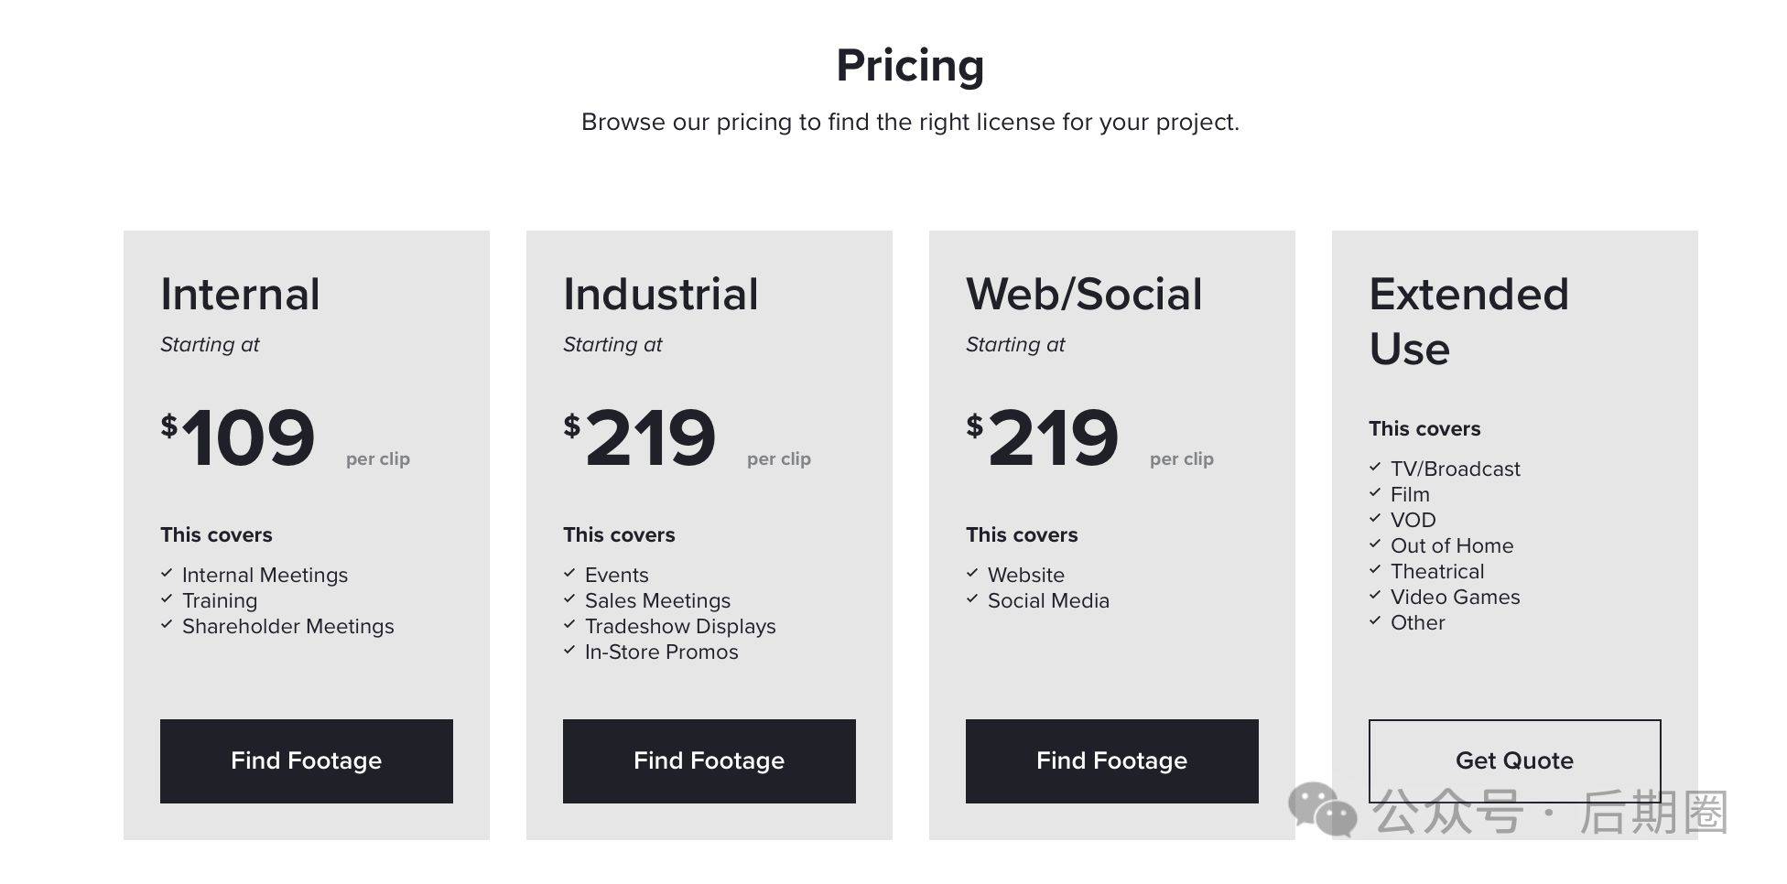Click the checkmark next to TV/Broadcast

pos(1375,467)
